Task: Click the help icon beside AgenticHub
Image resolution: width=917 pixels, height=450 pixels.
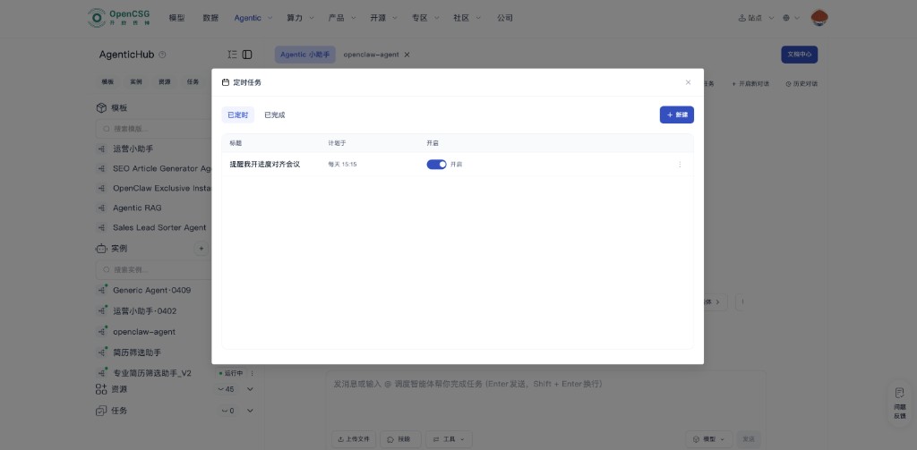Action: (163, 55)
